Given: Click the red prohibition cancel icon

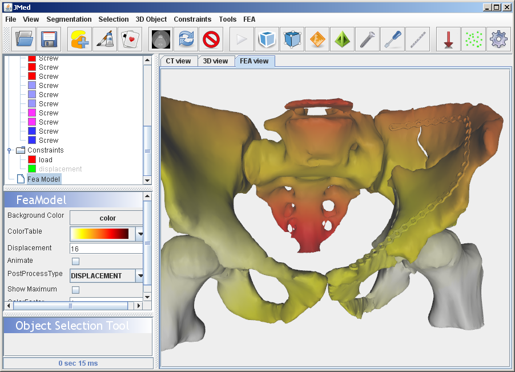Looking at the screenshot, I should (x=211, y=39).
